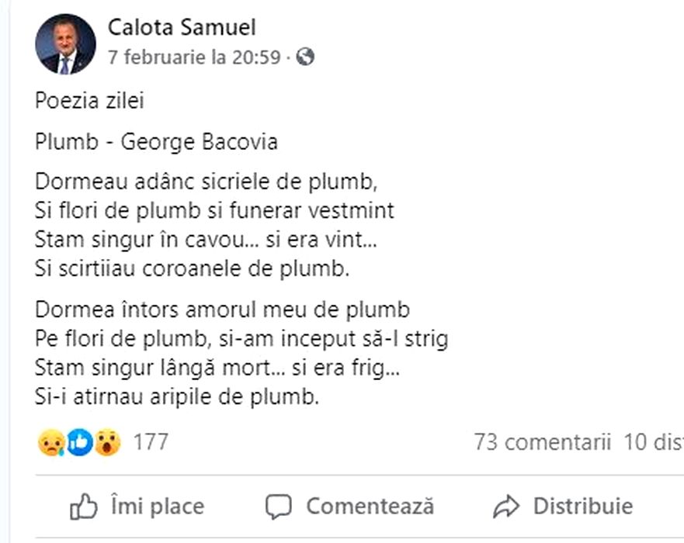Click the wow surprised reaction emoji
Image resolution: width=684 pixels, height=543 pixels.
pyautogui.click(x=108, y=443)
